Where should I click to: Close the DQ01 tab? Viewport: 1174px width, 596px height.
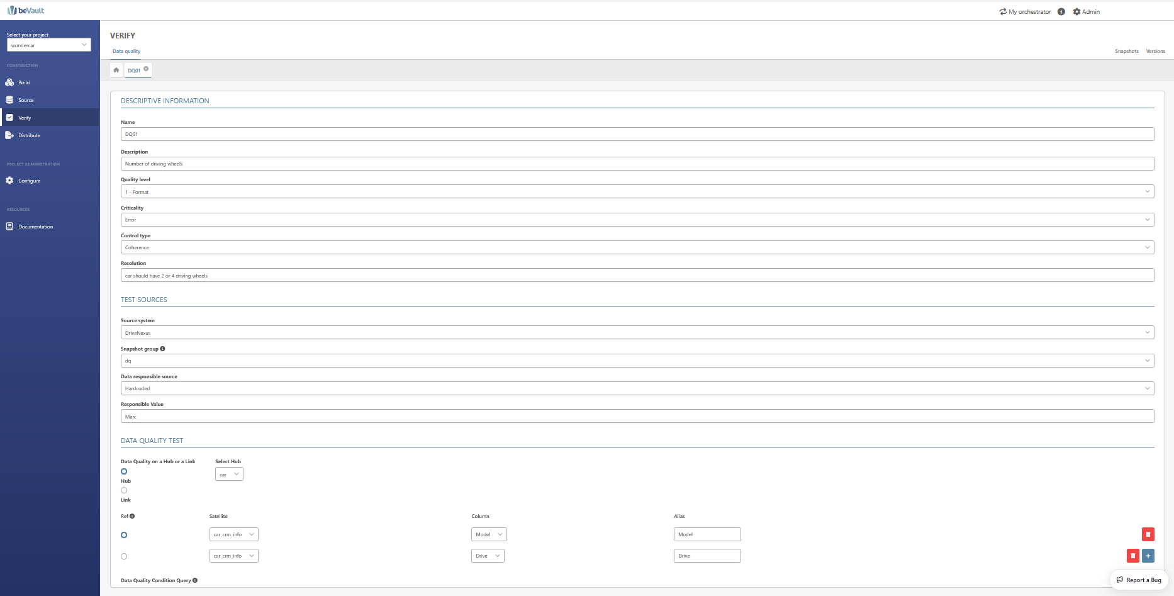146,69
